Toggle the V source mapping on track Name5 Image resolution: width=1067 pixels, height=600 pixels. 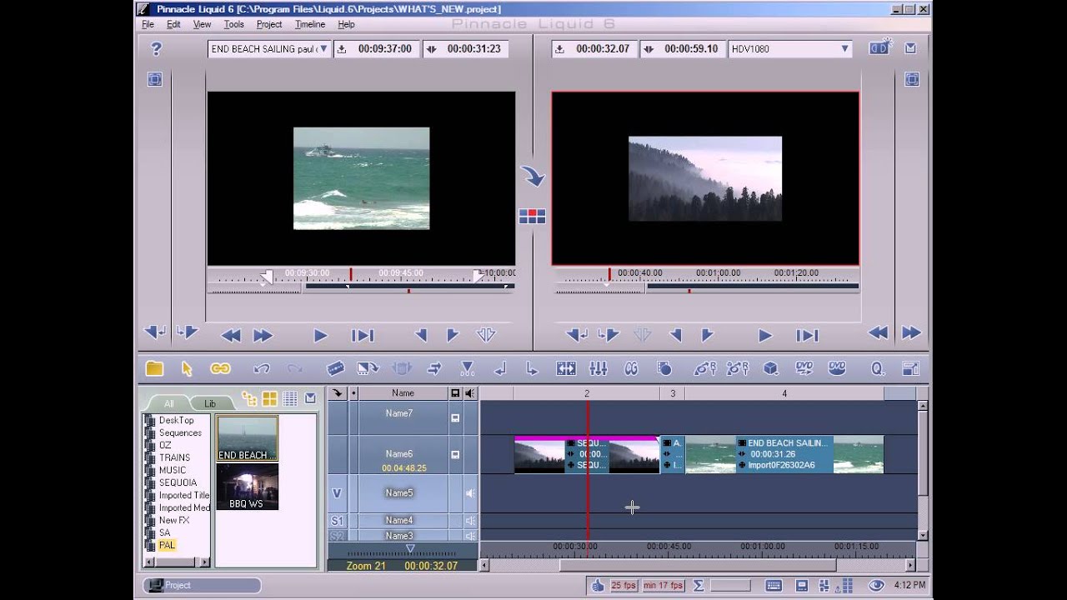tap(337, 493)
